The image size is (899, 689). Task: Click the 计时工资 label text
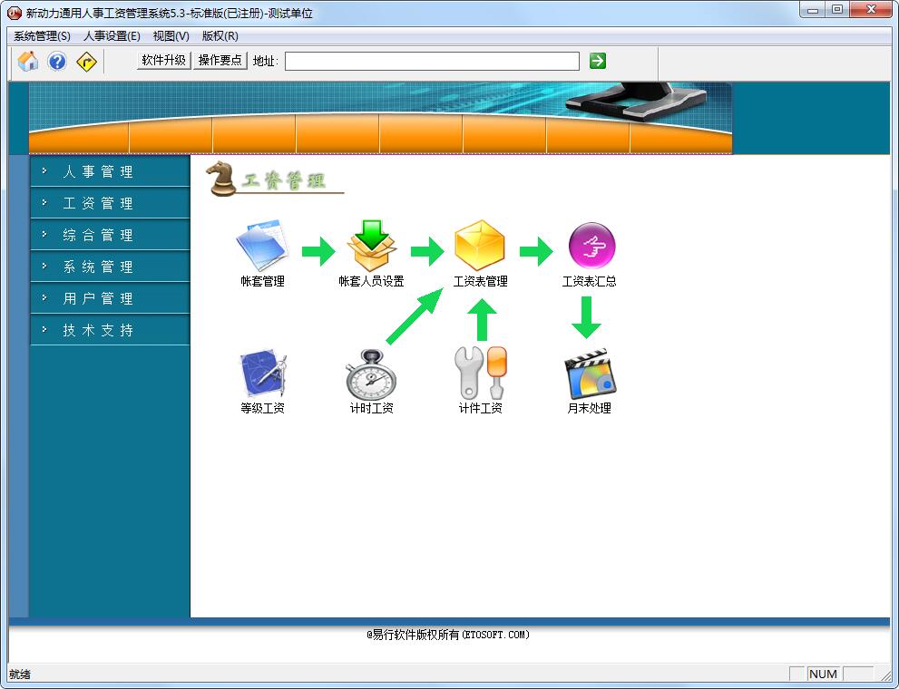(x=372, y=408)
